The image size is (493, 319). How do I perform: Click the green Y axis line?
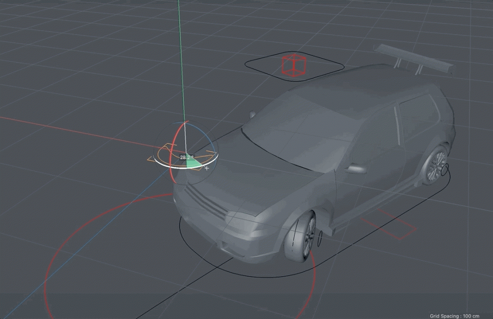(x=181, y=63)
